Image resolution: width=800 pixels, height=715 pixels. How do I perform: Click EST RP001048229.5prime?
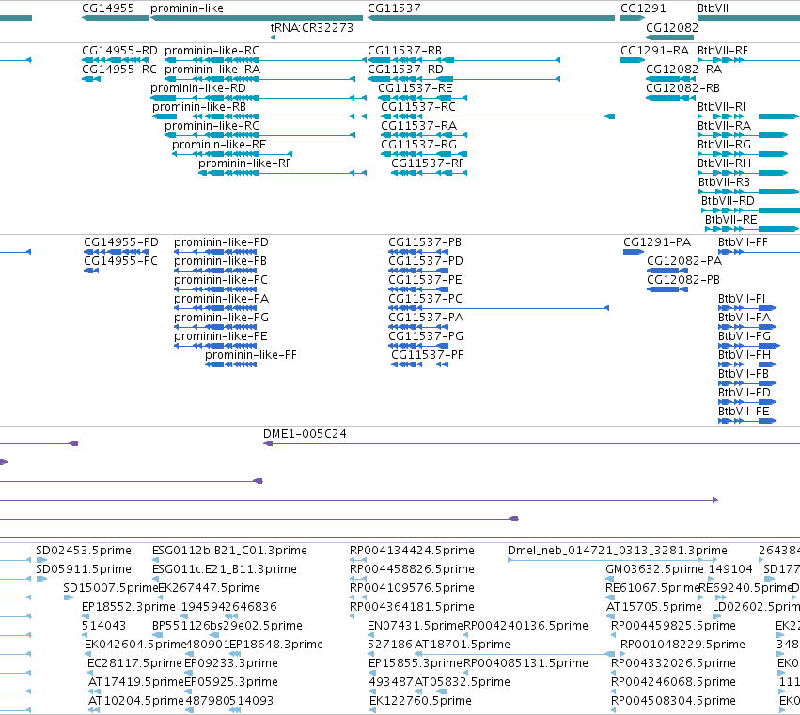[682, 645]
